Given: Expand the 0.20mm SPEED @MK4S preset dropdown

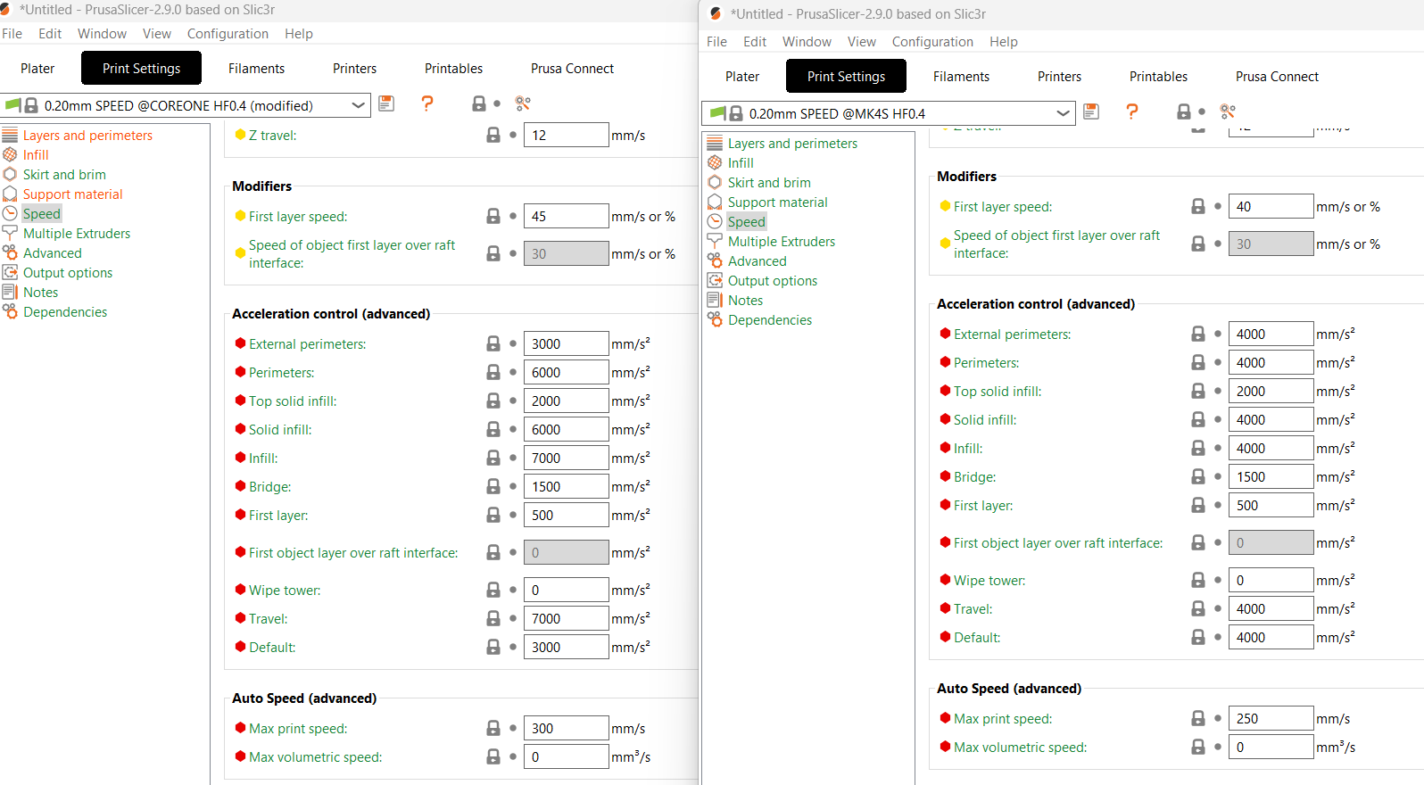Looking at the screenshot, I should (x=1063, y=113).
